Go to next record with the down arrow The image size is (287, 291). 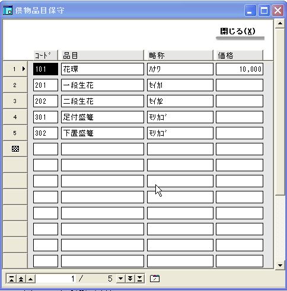click(121, 279)
